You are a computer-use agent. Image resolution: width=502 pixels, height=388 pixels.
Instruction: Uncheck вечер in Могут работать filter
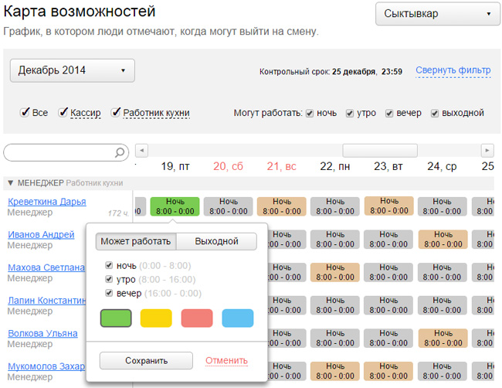(x=389, y=114)
